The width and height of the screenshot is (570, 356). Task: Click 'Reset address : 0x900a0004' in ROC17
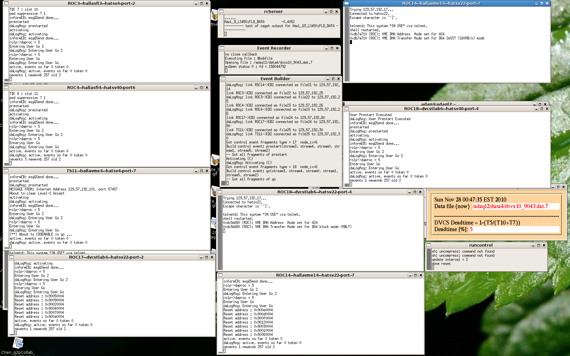coord(39,317)
